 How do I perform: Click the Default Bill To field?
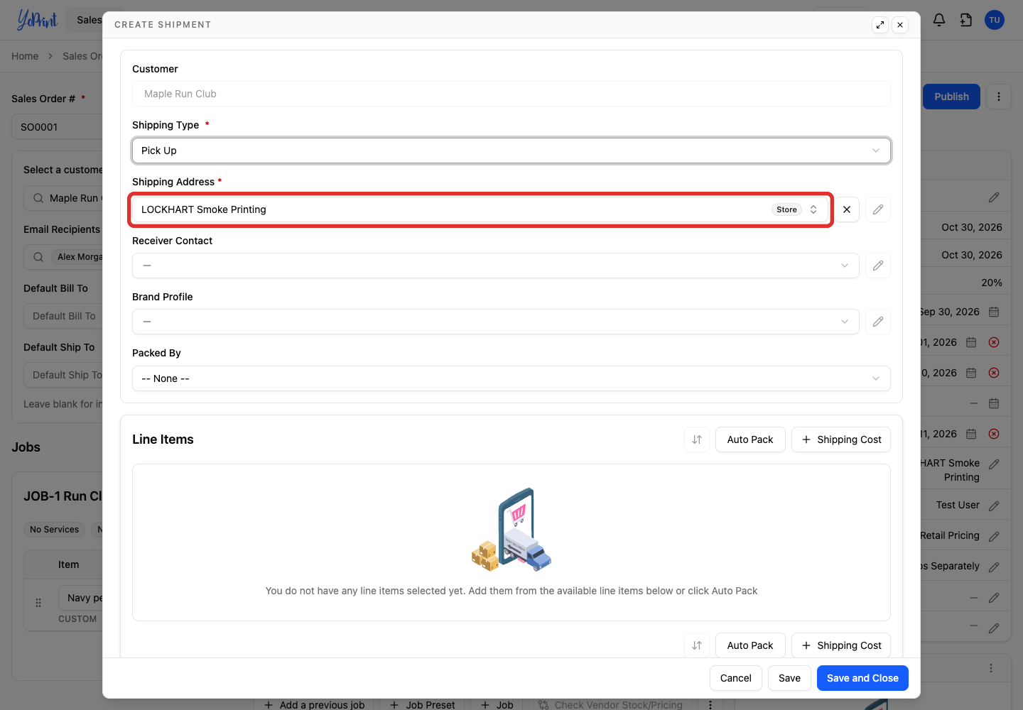[x=64, y=316]
